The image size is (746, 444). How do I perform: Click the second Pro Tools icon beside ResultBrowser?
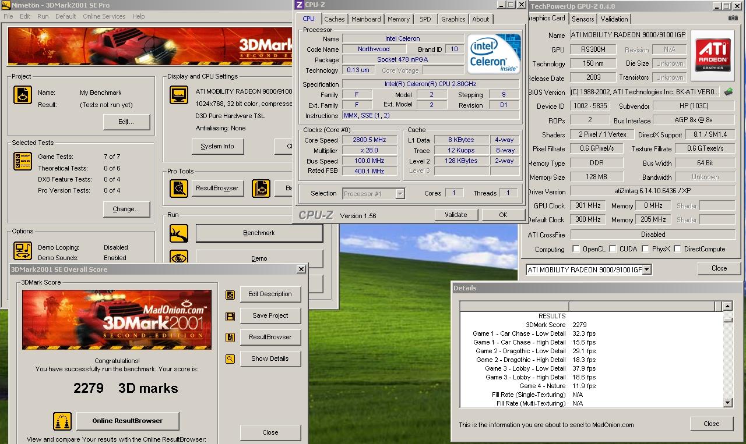pos(261,189)
